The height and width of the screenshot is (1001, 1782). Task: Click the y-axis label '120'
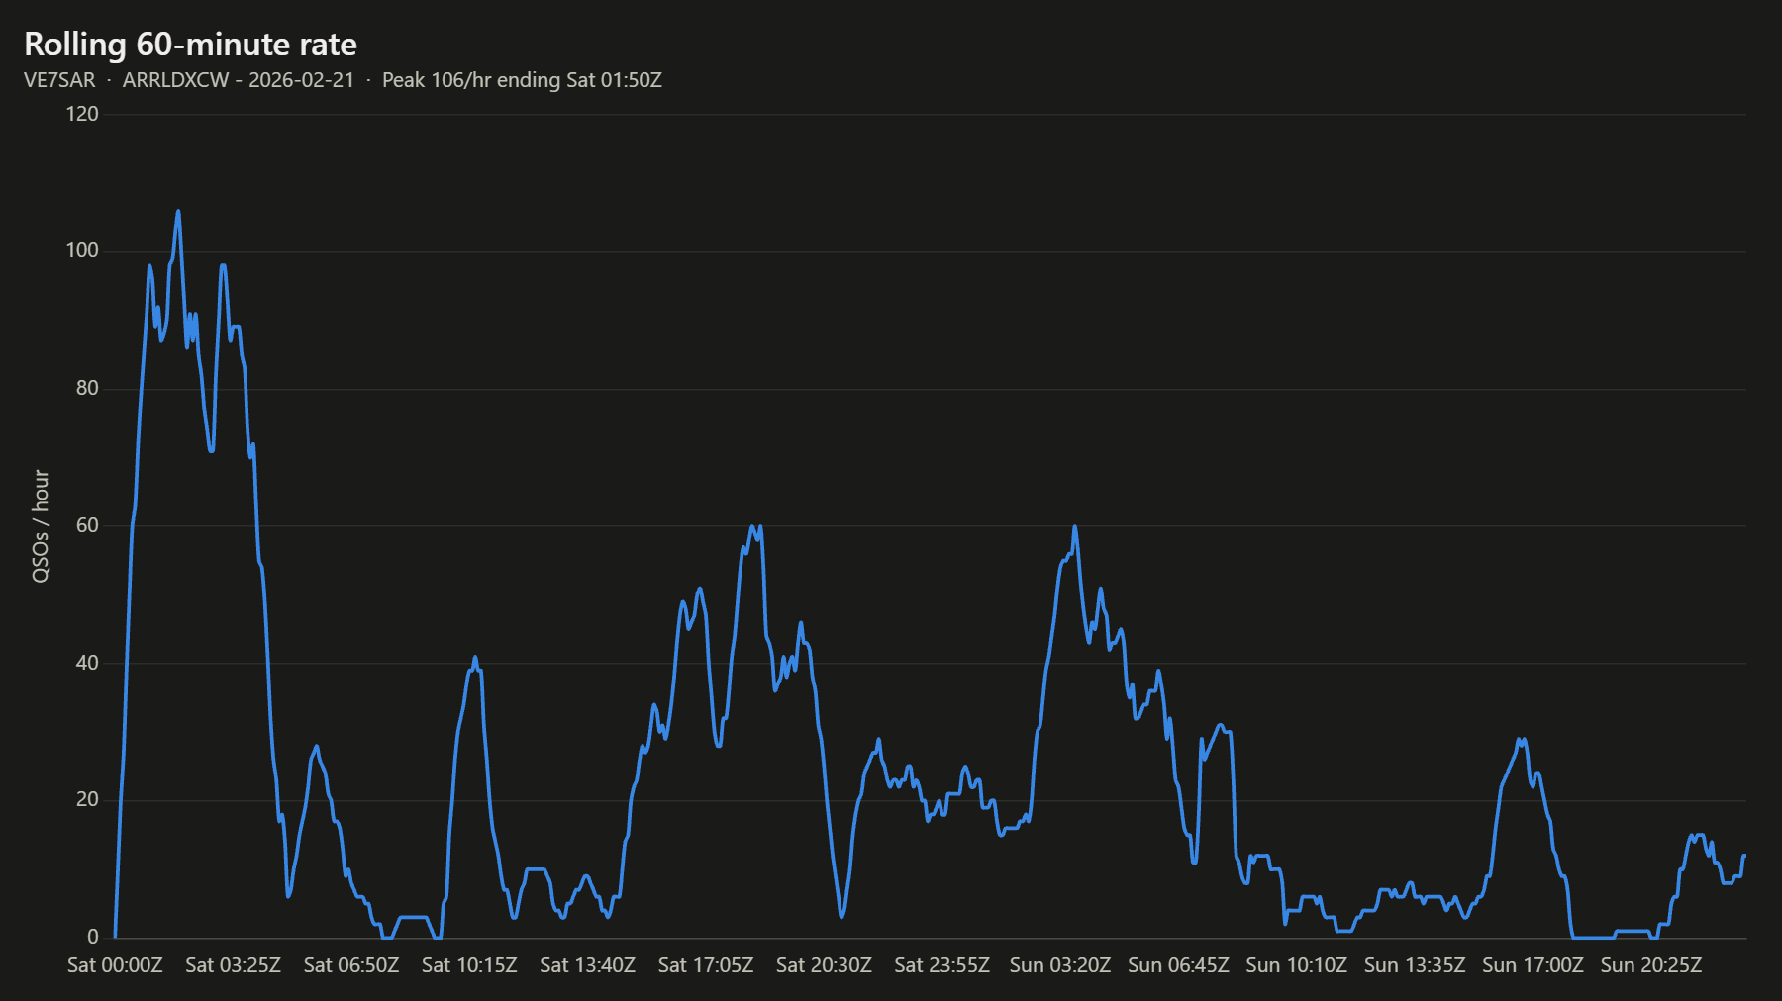point(82,114)
